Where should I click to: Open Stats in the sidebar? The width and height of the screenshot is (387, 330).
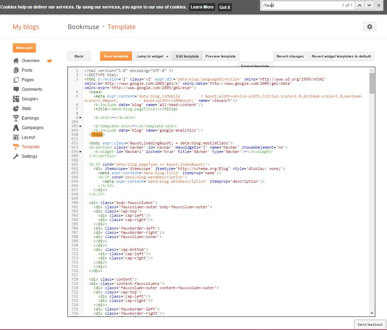pyautogui.click(x=26, y=109)
